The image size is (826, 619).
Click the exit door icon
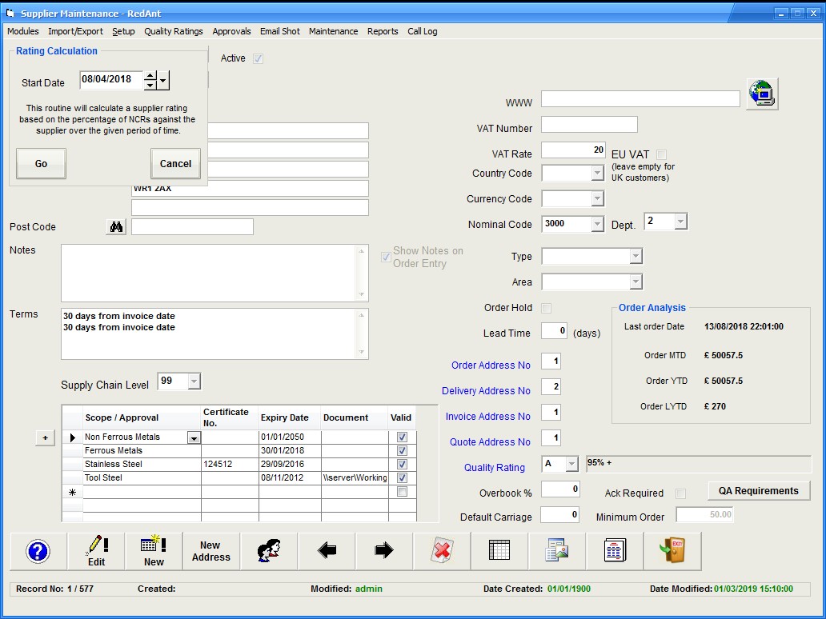click(x=672, y=551)
